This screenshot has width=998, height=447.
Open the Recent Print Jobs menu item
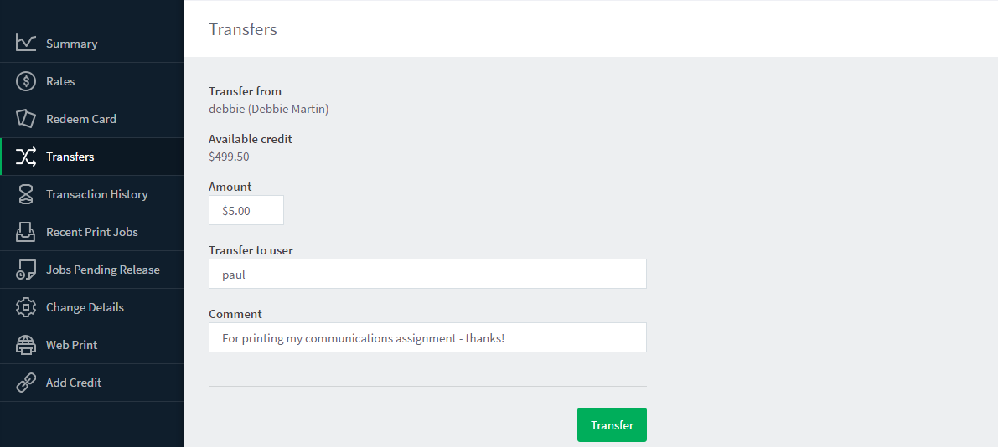91,231
